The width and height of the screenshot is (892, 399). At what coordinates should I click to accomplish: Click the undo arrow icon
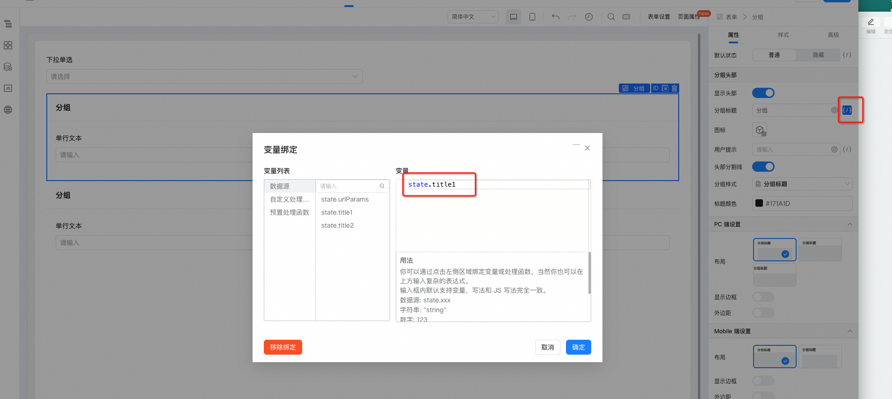tap(556, 17)
